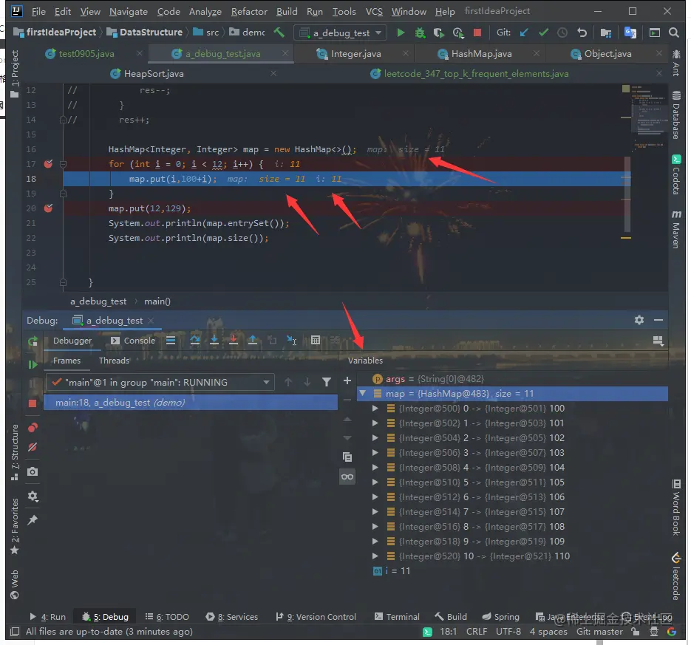Screen dimensions: 691x645
Task: Click the red Stop icon in top toolbar
Action: 477,33
